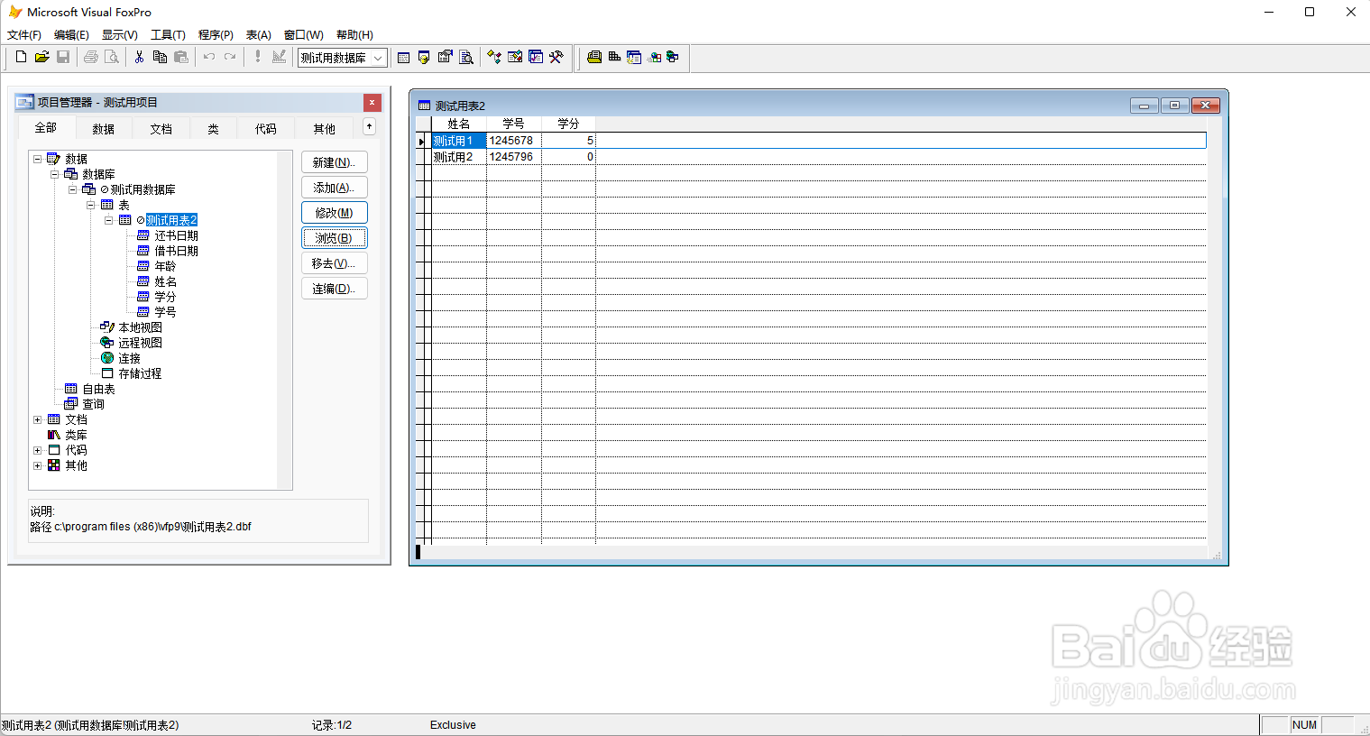Expand the 文档 tree node
The height and width of the screenshot is (736, 1370).
pos(37,419)
